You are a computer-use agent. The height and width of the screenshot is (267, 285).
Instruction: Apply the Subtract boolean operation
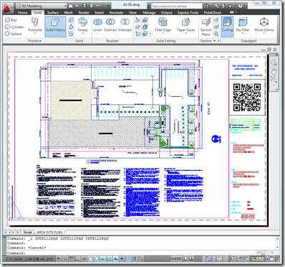pos(110,25)
